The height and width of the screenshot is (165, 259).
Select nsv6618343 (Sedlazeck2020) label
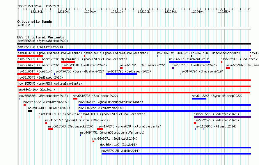pyautogui.click(x=71, y=126)
